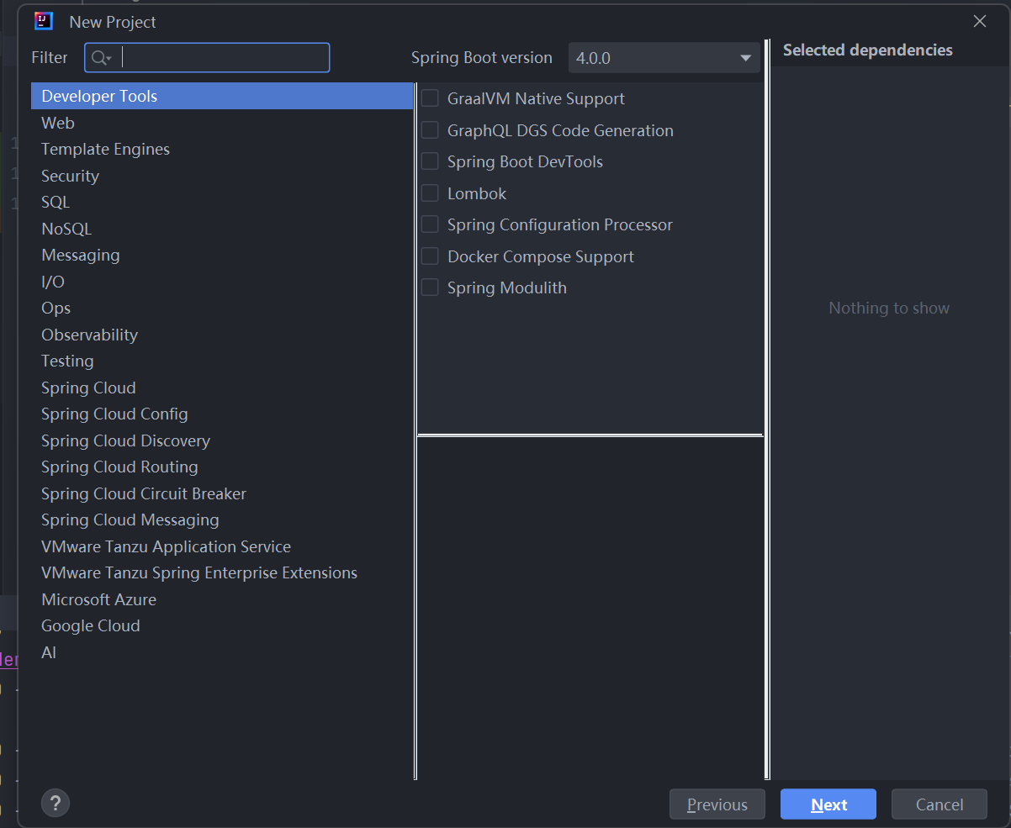
Task: Enable GraalVM Native Support checkbox
Action: click(x=430, y=98)
